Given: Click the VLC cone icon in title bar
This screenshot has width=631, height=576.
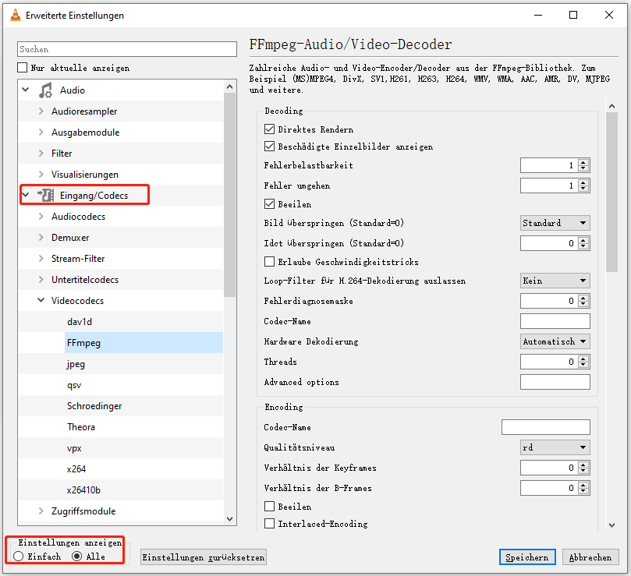Looking at the screenshot, I should tap(16, 16).
